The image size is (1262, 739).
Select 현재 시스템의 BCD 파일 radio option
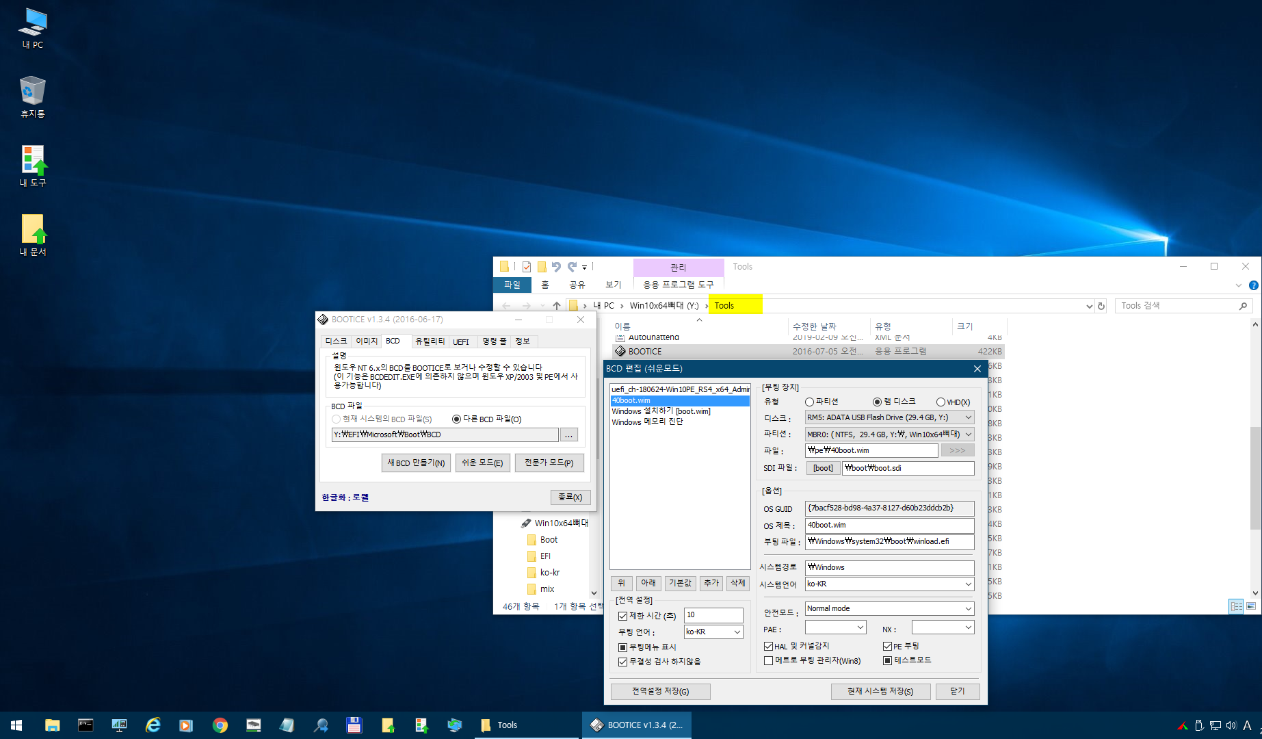[x=336, y=419]
